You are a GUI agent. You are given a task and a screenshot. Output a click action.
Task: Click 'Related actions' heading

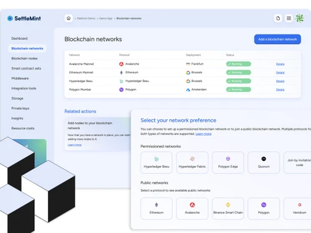click(x=80, y=111)
